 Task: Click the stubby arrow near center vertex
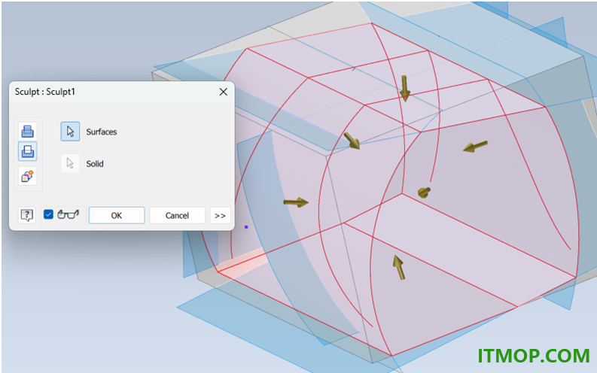(x=424, y=193)
